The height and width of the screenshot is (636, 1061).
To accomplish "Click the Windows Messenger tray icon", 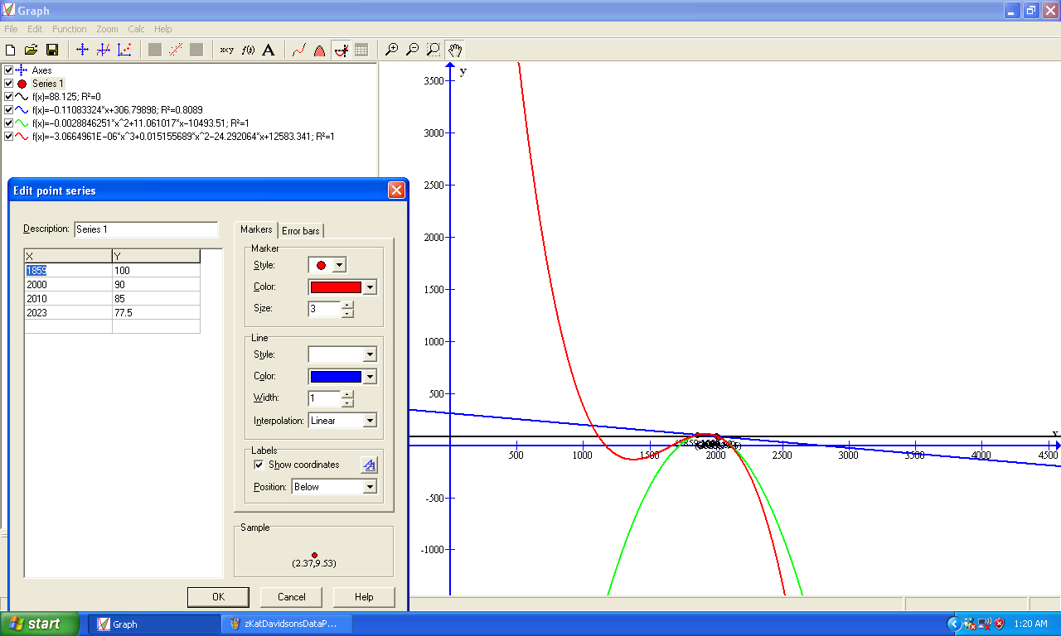I will click(x=971, y=624).
